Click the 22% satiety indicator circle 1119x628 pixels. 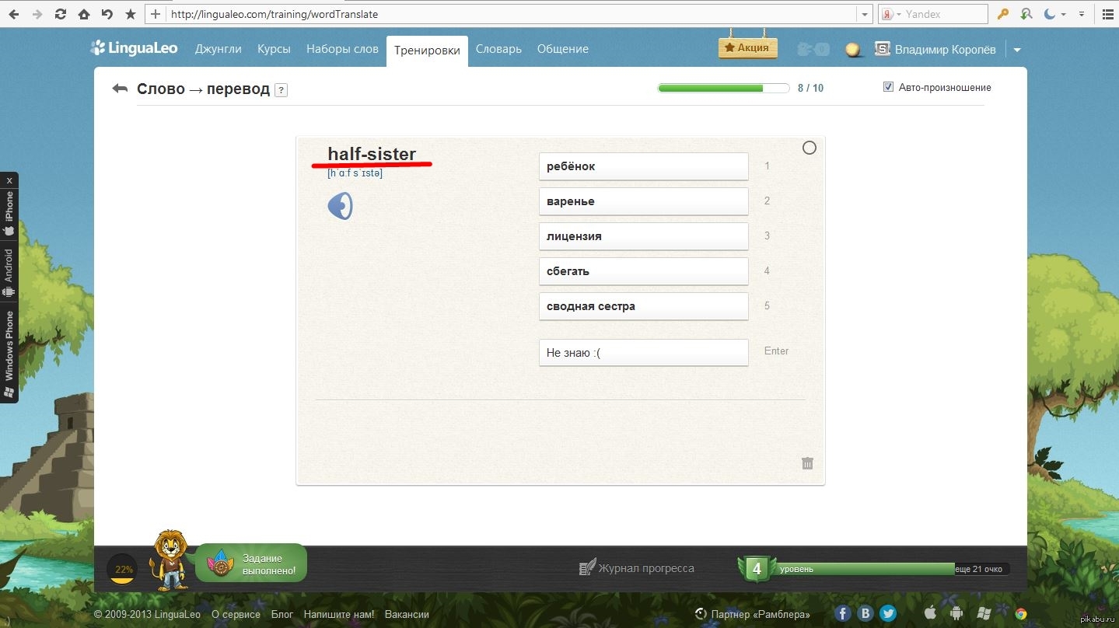(x=123, y=569)
